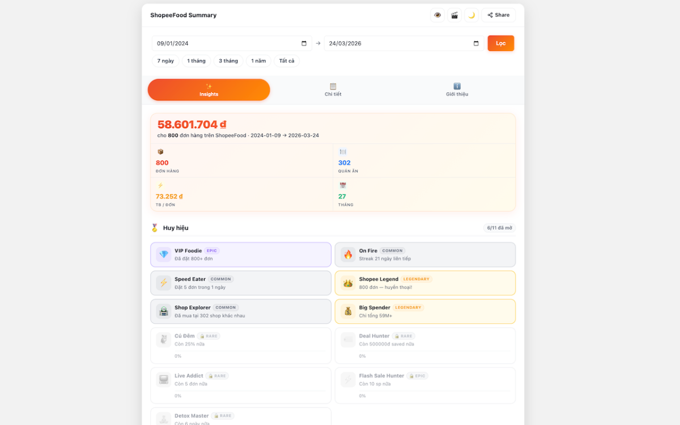Click the 800 Đơn hàng value
This screenshot has height=425, width=680.
[162, 163]
